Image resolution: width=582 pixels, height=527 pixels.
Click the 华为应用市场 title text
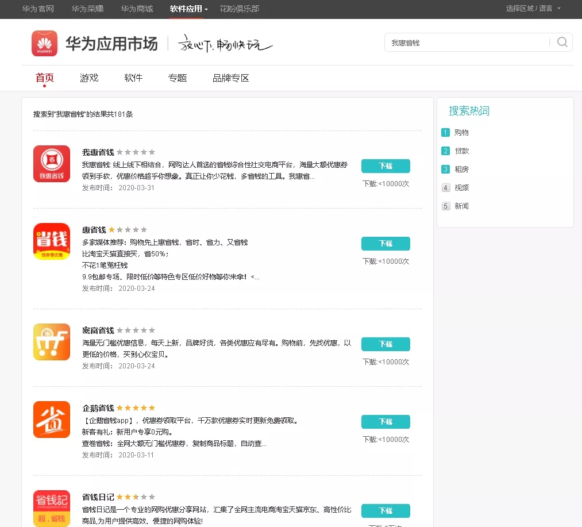(111, 44)
